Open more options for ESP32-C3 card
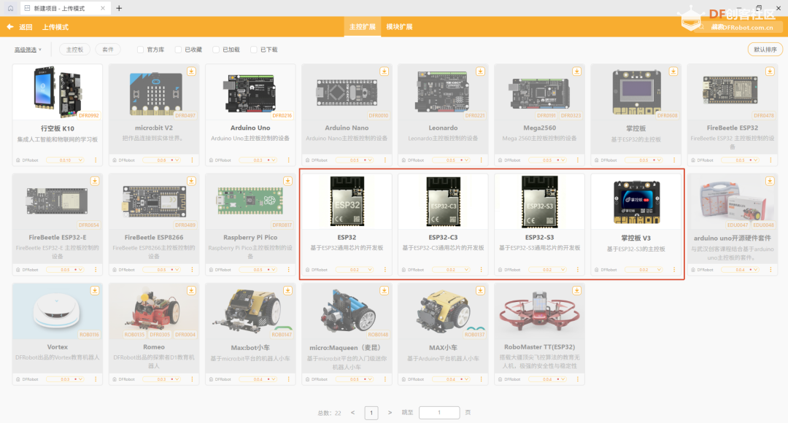The image size is (788, 423). 482,270
